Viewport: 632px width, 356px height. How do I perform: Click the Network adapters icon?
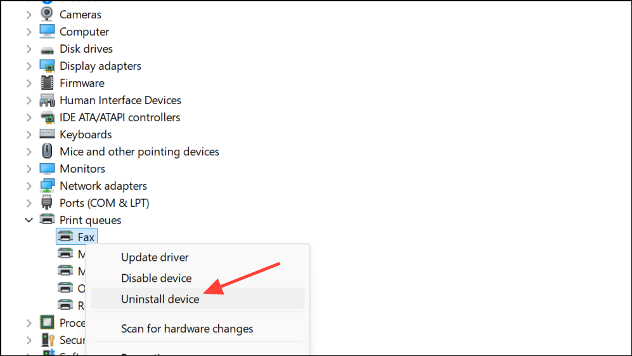pyautogui.click(x=47, y=186)
